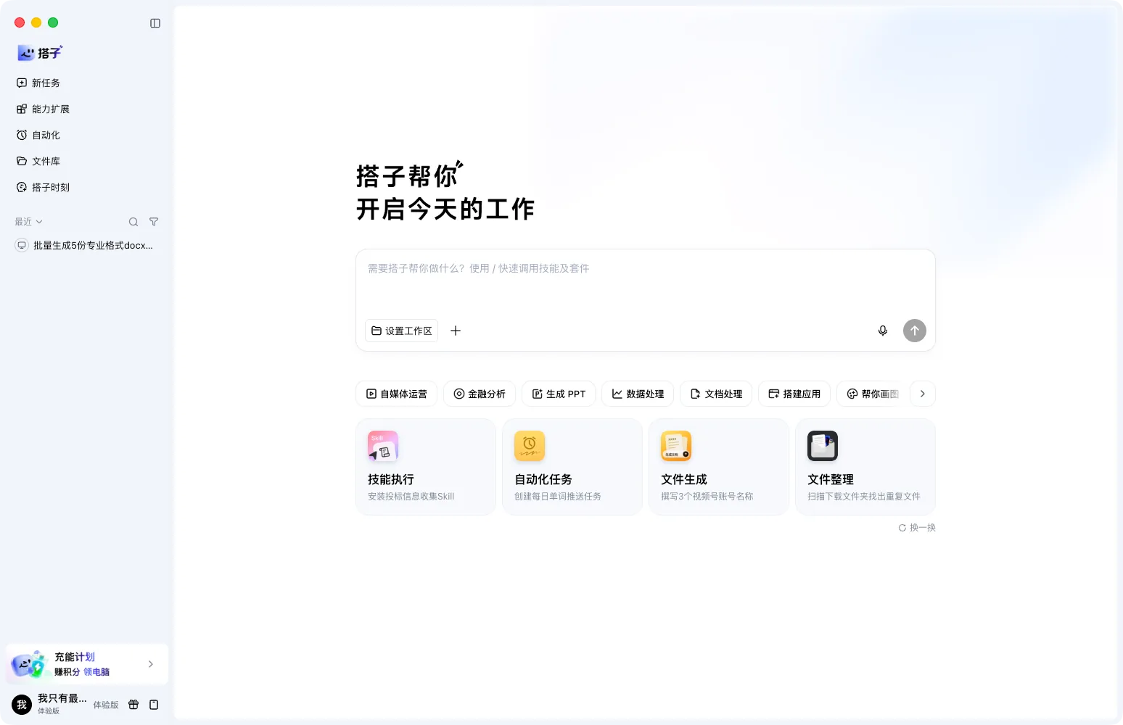Click the 设置工作区 button
The width and height of the screenshot is (1123, 725).
point(402,331)
